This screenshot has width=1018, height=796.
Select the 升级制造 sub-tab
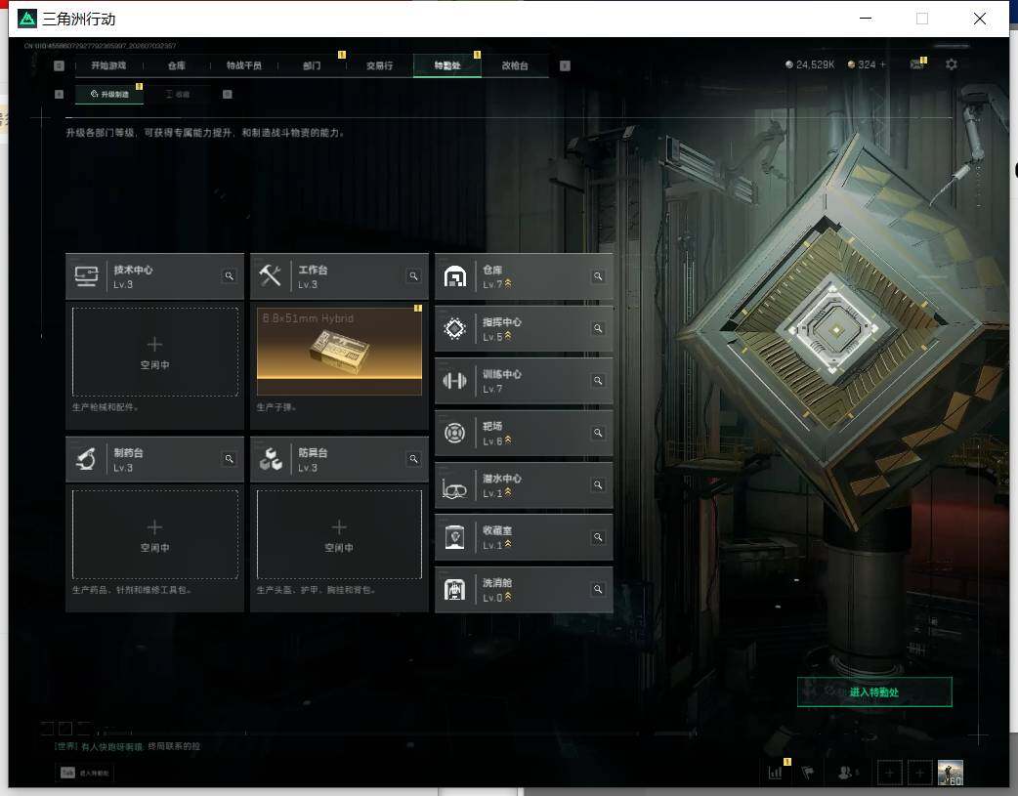coord(109,94)
